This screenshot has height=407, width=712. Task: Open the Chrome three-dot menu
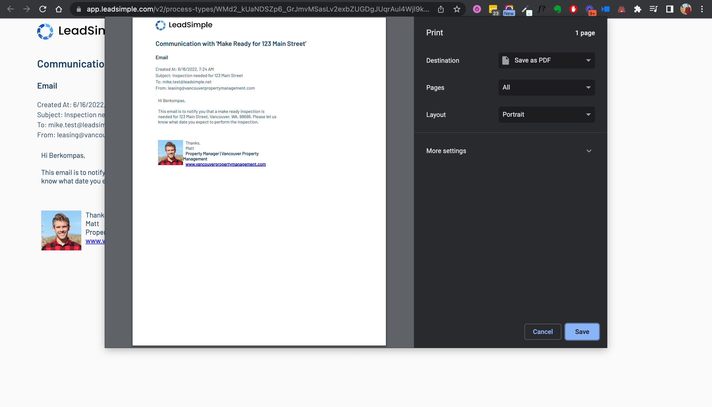tap(702, 9)
